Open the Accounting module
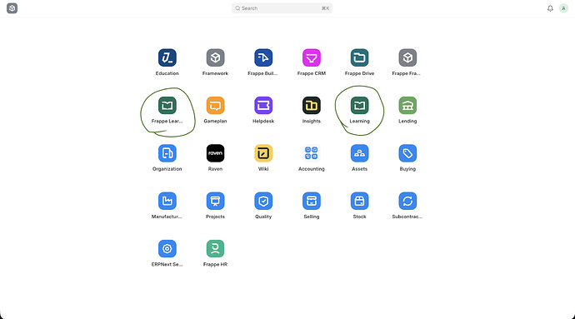Screen dimensions: 575x319 (x=312, y=153)
